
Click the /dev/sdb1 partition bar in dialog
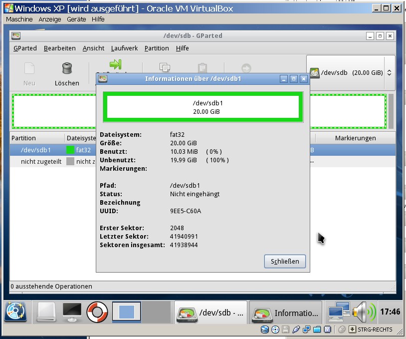pyautogui.click(x=203, y=107)
